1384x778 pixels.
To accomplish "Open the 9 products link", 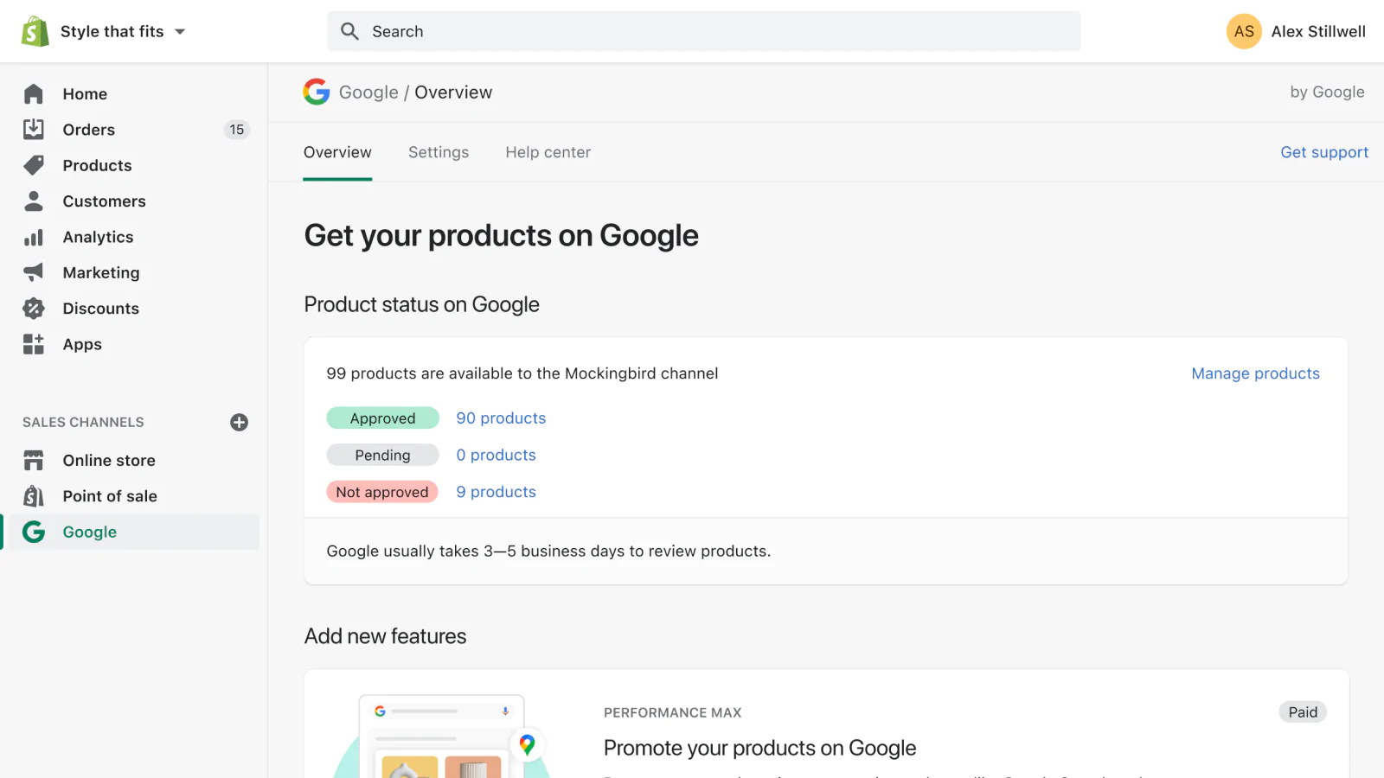I will (496, 492).
